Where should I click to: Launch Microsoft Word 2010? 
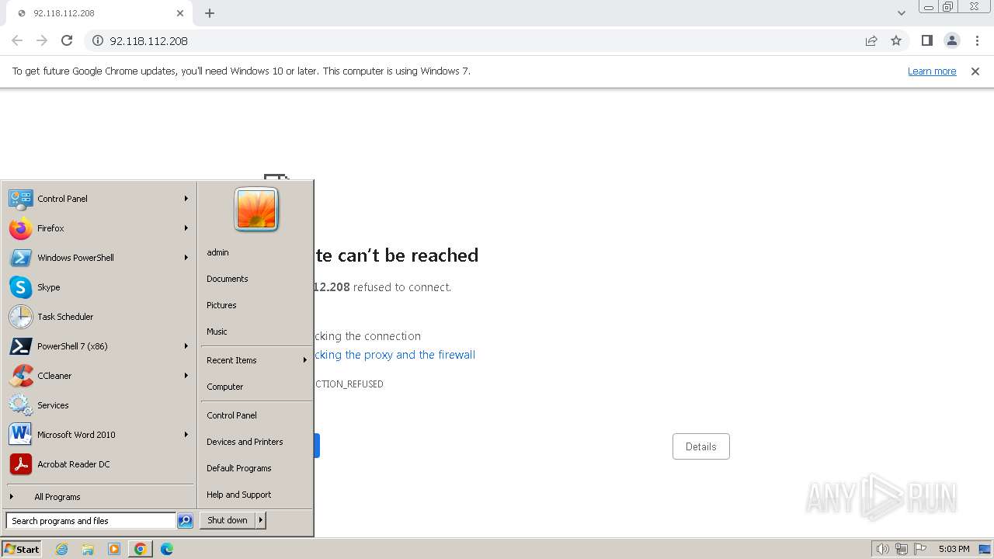coord(99,435)
